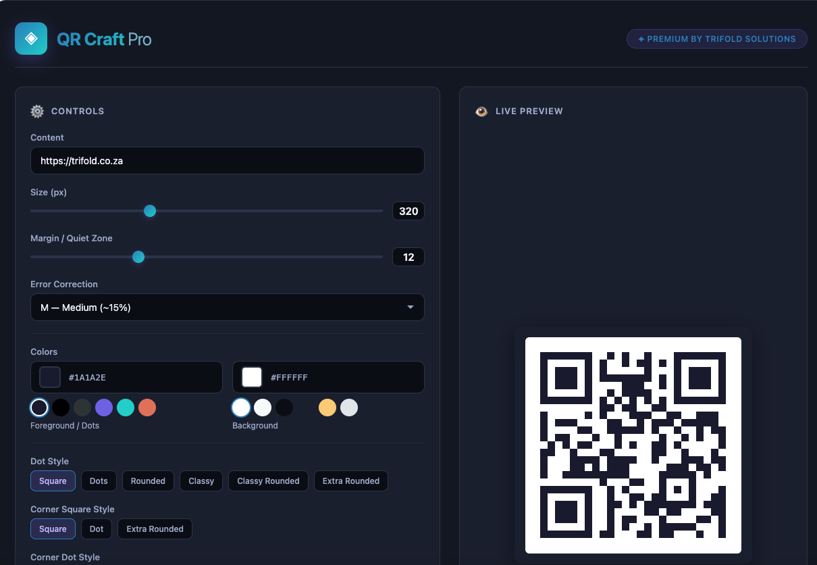Click the Live Preview heading
This screenshot has width=817, height=565.
pyautogui.click(x=529, y=112)
